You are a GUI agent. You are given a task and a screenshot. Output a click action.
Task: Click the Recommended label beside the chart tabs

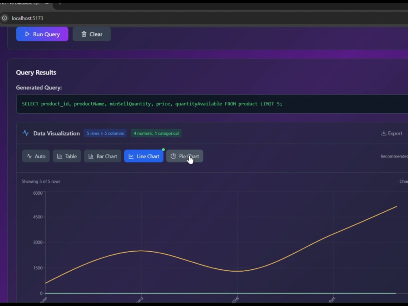click(x=394, y=156)
